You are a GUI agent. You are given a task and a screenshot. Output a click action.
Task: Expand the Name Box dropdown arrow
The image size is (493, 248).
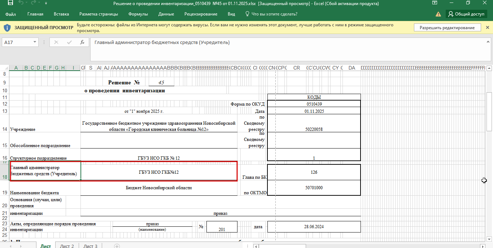[35, 42]
